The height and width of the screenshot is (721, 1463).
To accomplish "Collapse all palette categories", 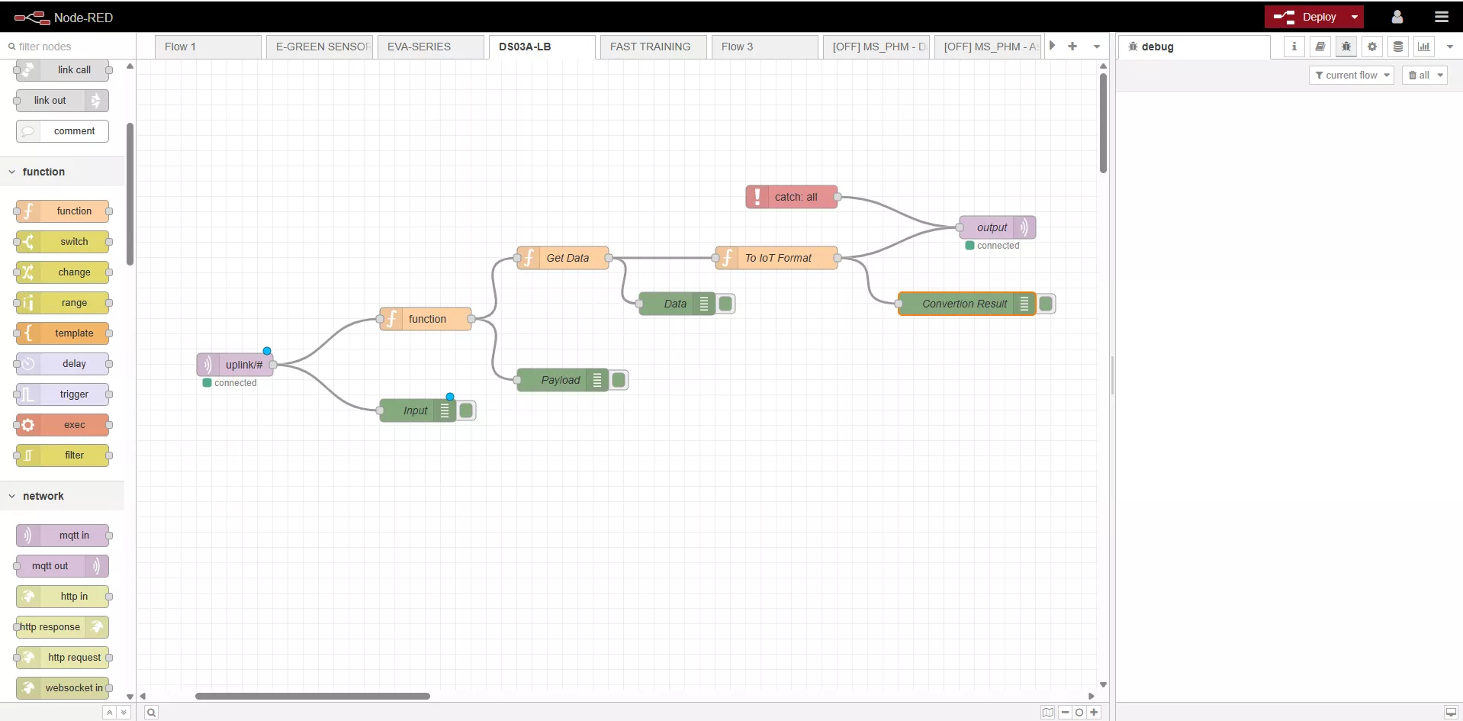I will 109,713.
